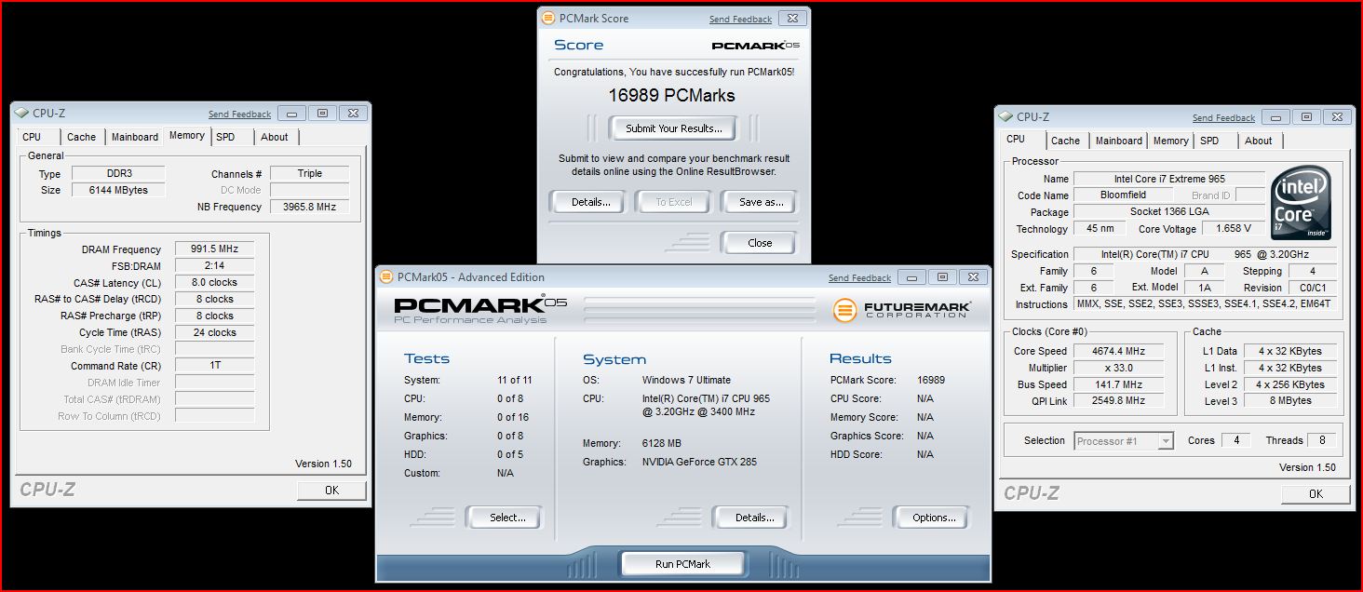This screenshot has height=592, width=1363.
Task: Click the Threads value 8
Action: click(x=1322, y=440)
